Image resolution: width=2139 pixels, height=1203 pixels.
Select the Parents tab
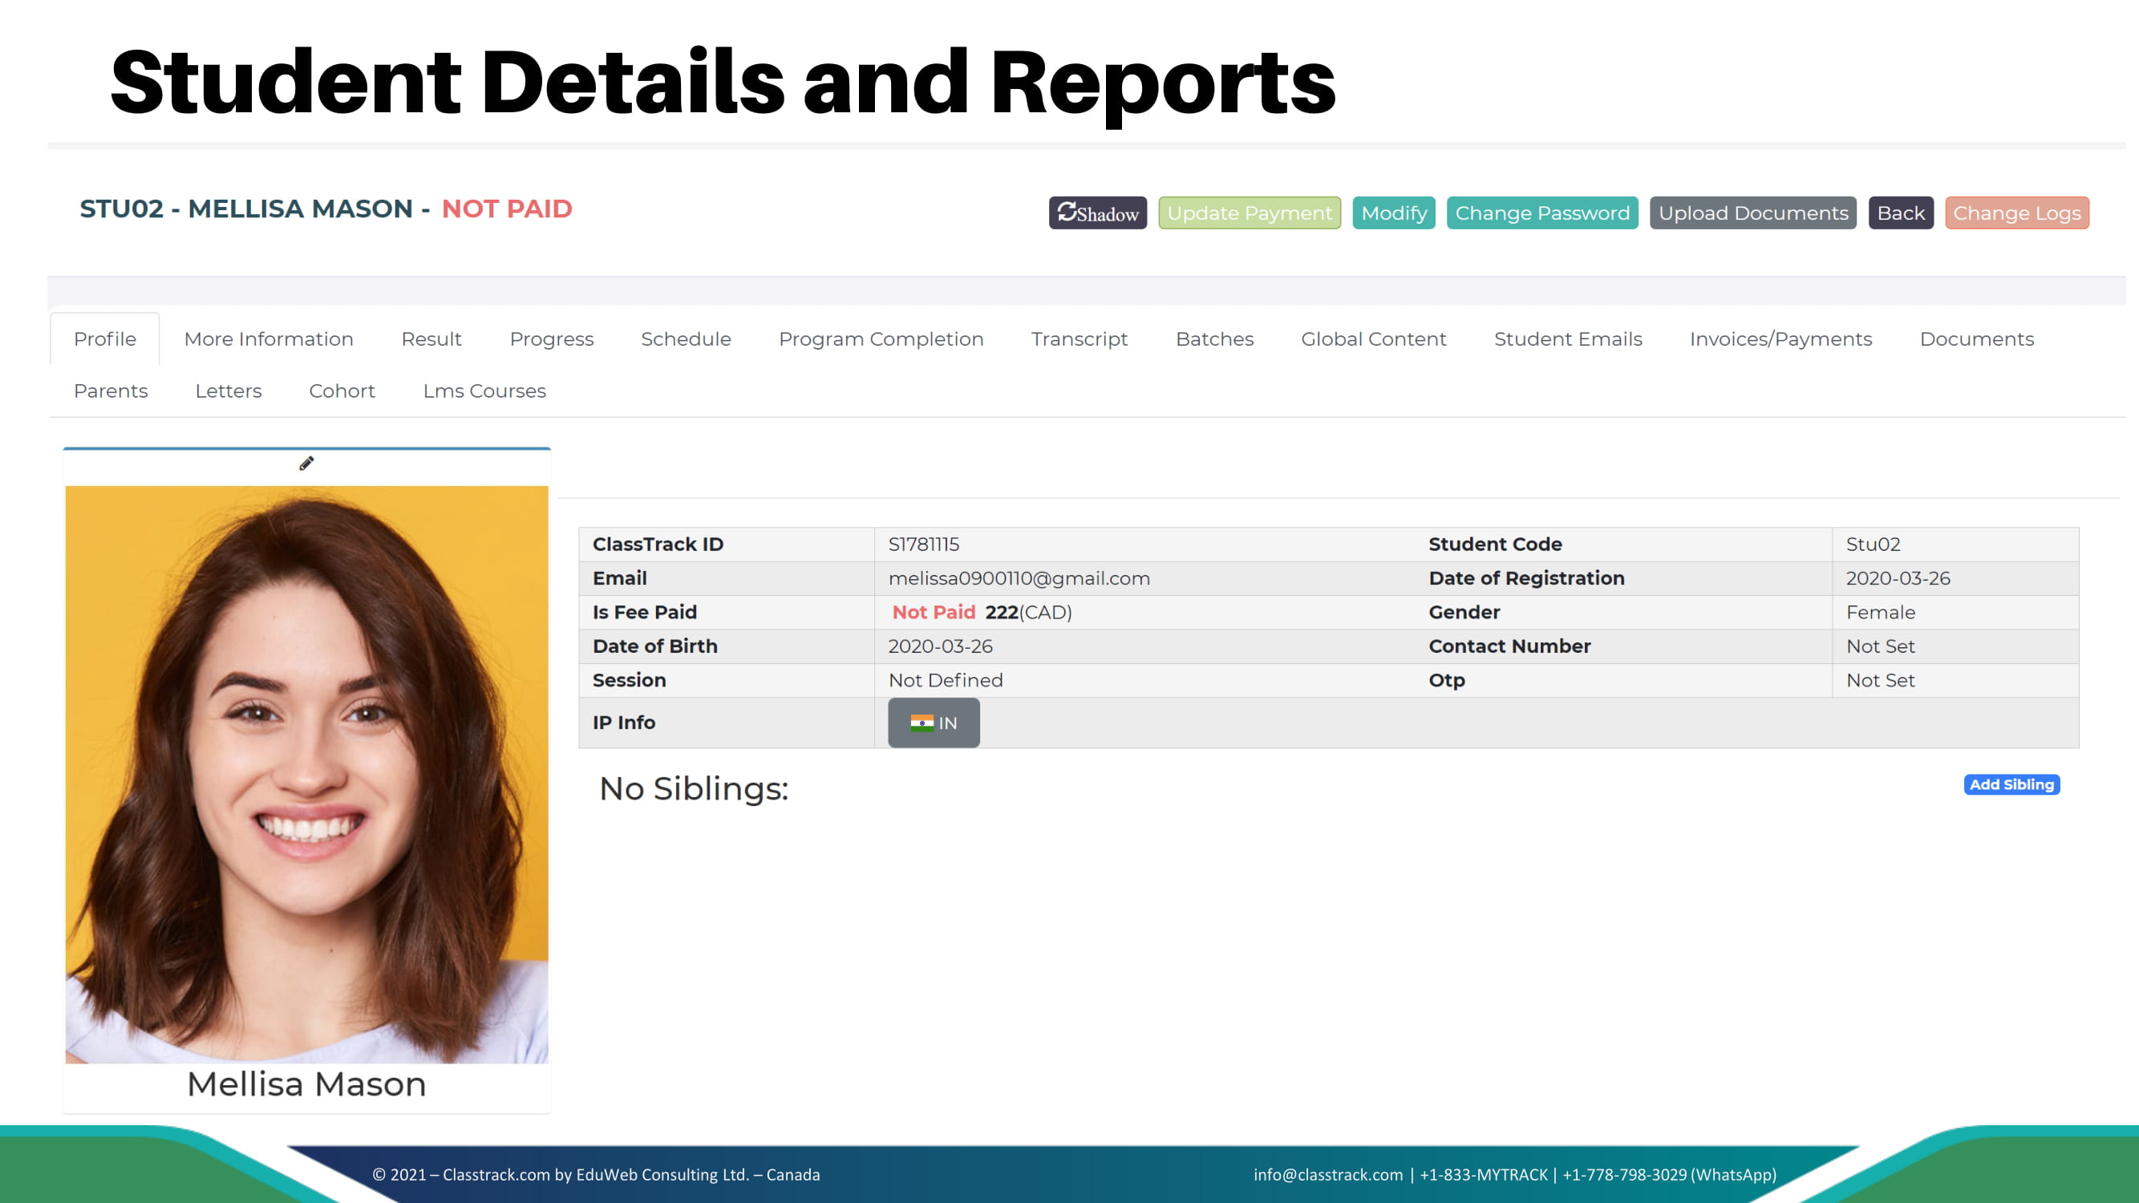click(111, 391)
